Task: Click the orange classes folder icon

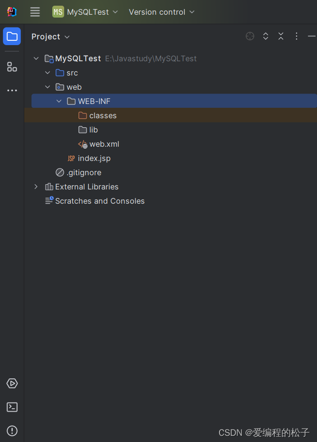Action: coord(82,115)
